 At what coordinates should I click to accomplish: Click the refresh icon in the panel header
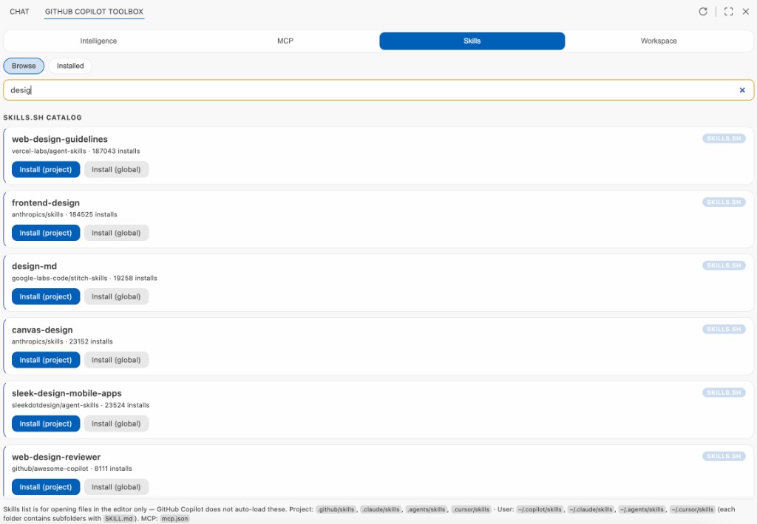[x=703, y=12]
